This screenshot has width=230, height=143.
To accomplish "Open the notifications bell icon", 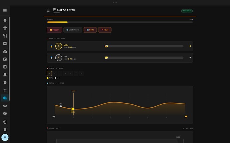I will click(x=5, y=129).
